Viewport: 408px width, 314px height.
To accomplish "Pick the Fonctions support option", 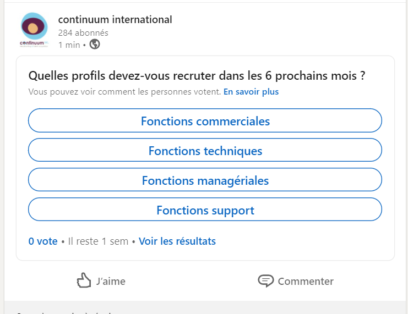I will (x=205, y=210).
